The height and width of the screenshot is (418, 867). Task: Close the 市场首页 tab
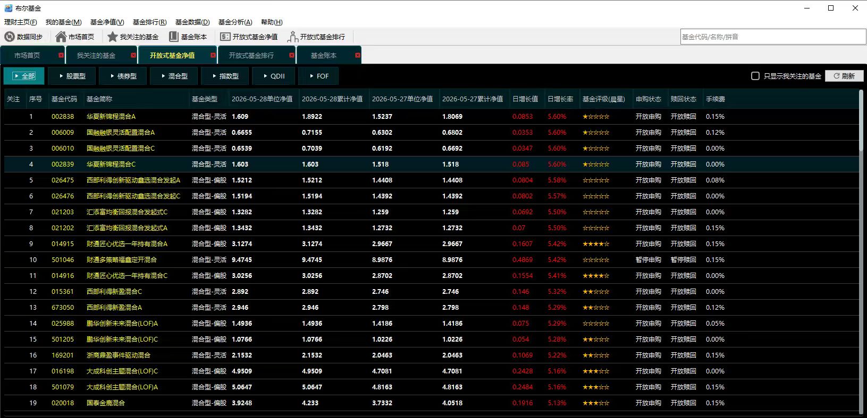click(x=61, y=55)
